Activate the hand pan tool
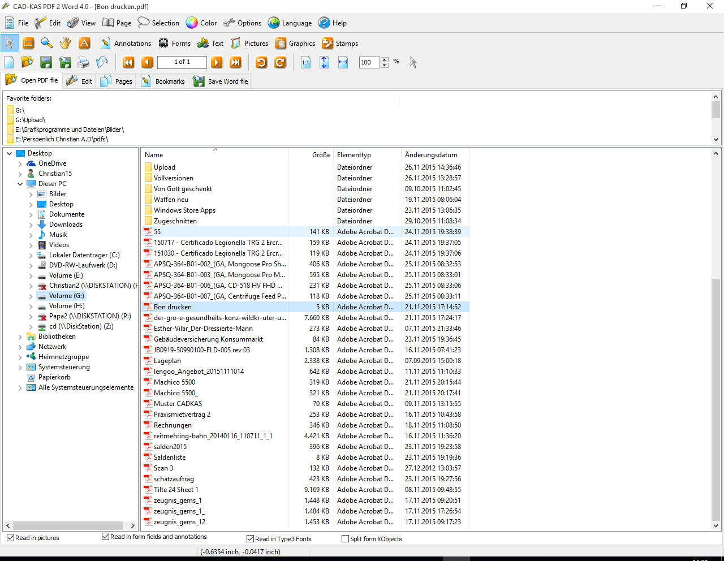This screenshot has height=561, width=724. click(x=66, y=43)
